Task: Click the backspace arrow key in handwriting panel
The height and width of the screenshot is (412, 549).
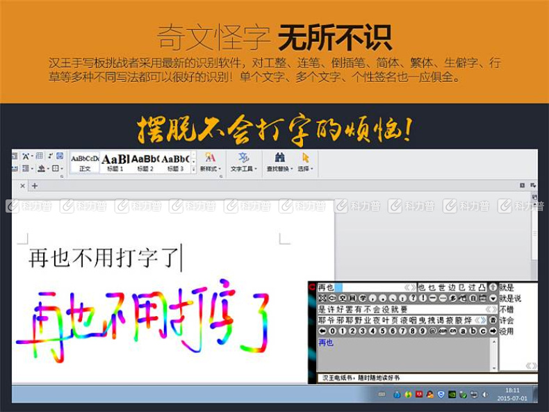Action: coord(332,299)
